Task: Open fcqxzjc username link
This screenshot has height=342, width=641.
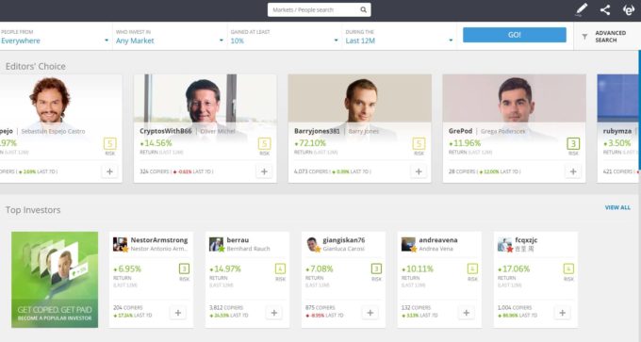Action: (526, 240)
